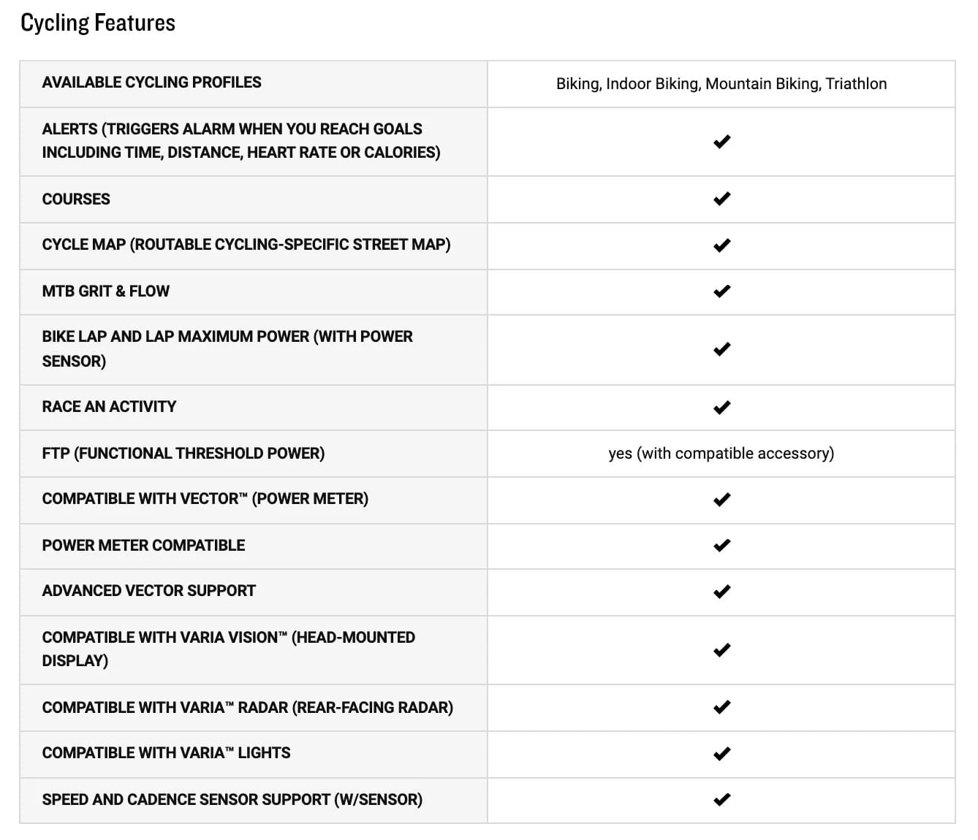The width and height of the screenshot is (978, 840).
Task: Click the "yes (with compatible accessory)" text
Action: [x=721, y=454]
